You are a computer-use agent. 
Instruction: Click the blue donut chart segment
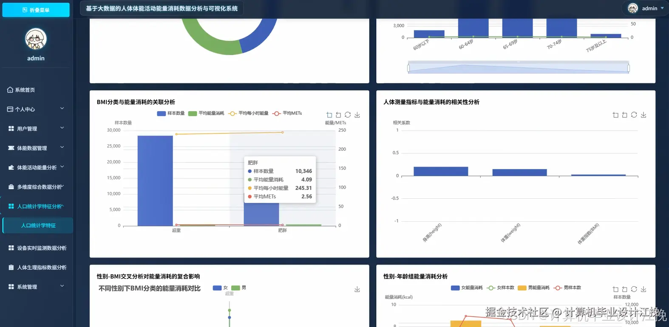pyautogui.click(x=260, y=37)
